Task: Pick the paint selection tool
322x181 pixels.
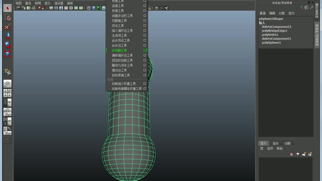Action: 7,26
